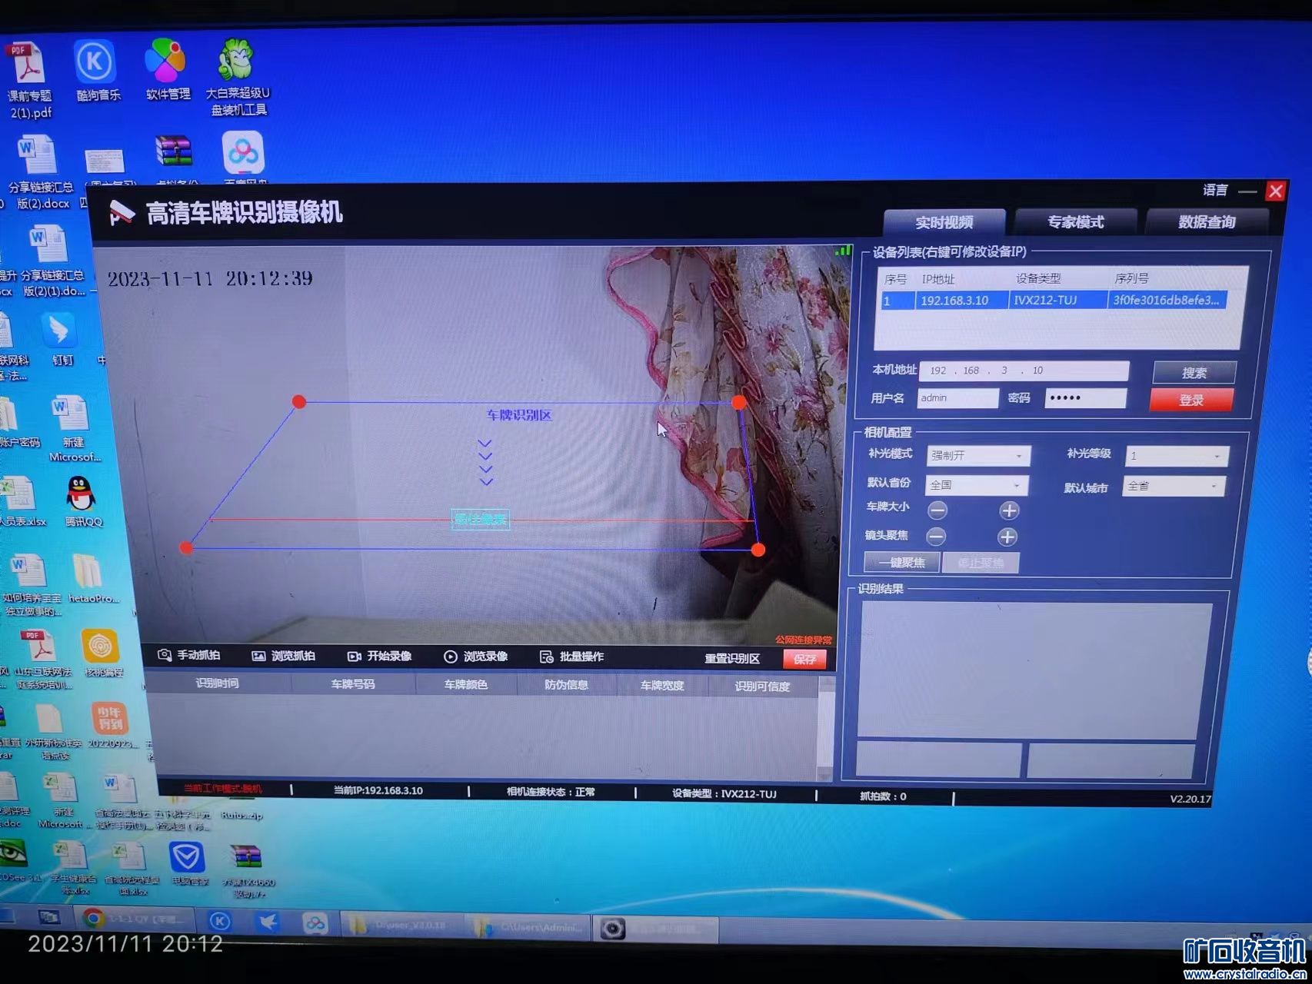
Task: Open 钉钉 desktop icon
Action: pos(60,339)
